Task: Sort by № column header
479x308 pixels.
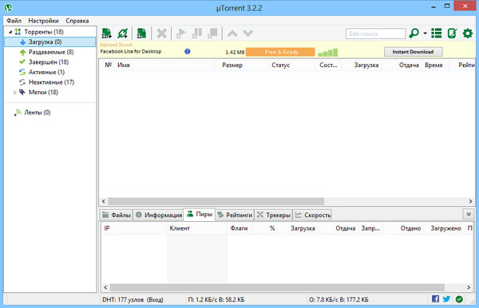Action: pos(108,65)
